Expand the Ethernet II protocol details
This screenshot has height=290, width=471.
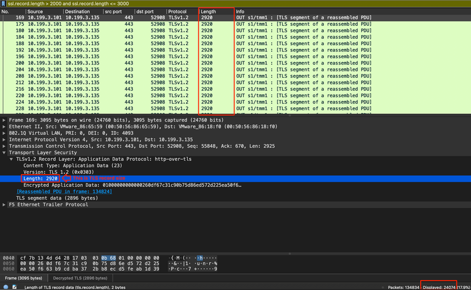point(4,127)
